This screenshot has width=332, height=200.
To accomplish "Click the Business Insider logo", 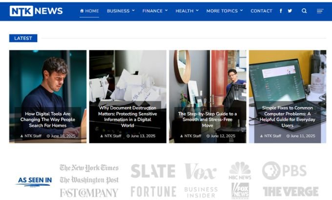I will pos(201,192).
